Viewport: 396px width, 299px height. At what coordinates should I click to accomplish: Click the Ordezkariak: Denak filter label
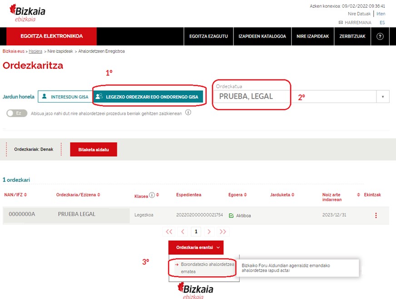click(x=34, y=149)
